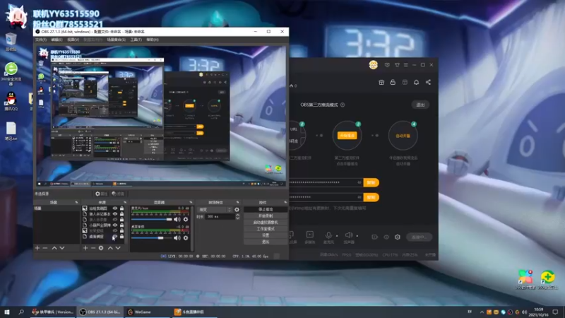Expand the speaker options arrow in Douyu

(357, 236)
